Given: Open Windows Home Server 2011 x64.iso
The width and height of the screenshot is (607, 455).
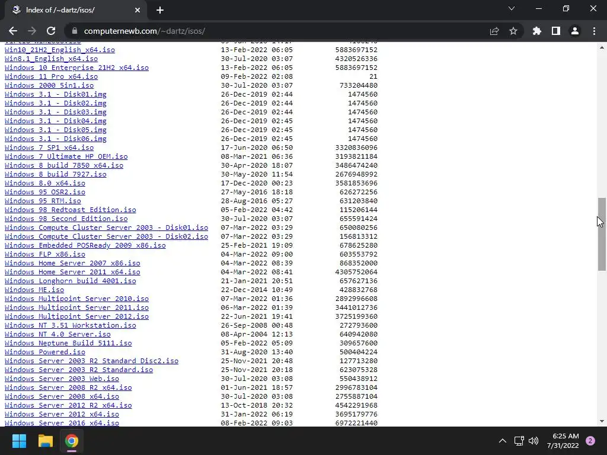Looking at the screenshot, I should pyautogui.click(x=72, y=273).
